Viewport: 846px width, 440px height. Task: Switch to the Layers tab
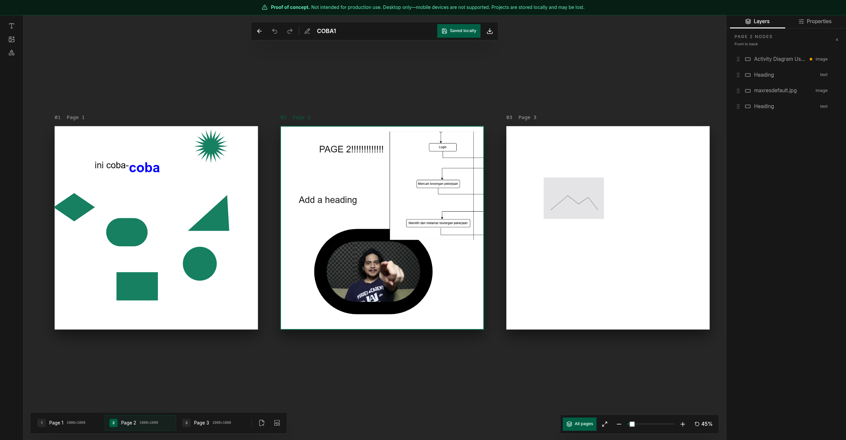tap(757, 21)
